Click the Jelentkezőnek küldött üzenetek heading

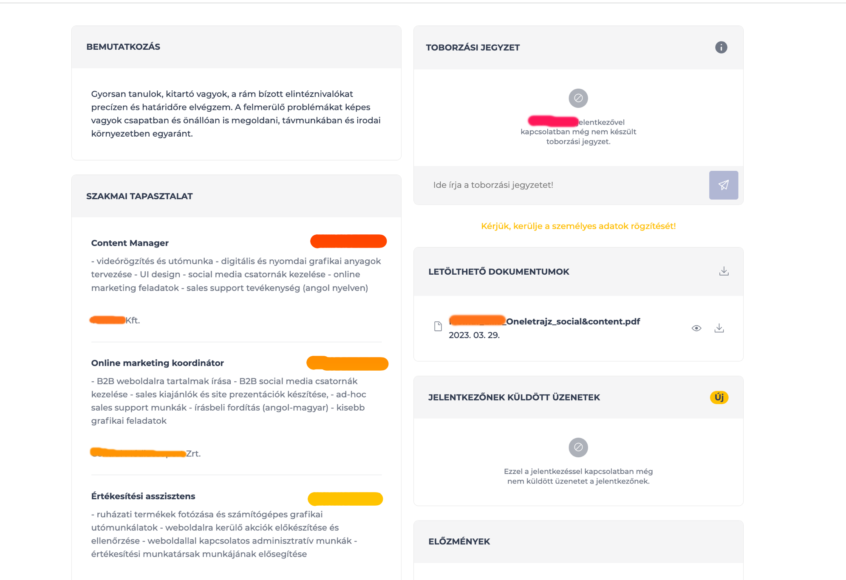(x=514, y=397)
